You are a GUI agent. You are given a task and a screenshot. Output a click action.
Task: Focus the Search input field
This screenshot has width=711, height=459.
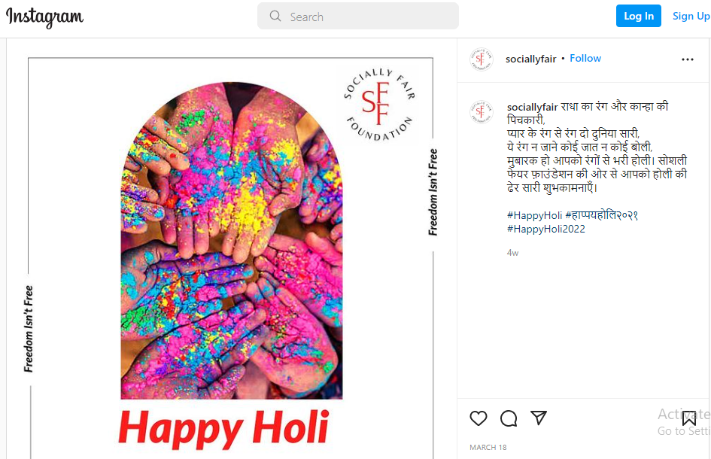358,17
